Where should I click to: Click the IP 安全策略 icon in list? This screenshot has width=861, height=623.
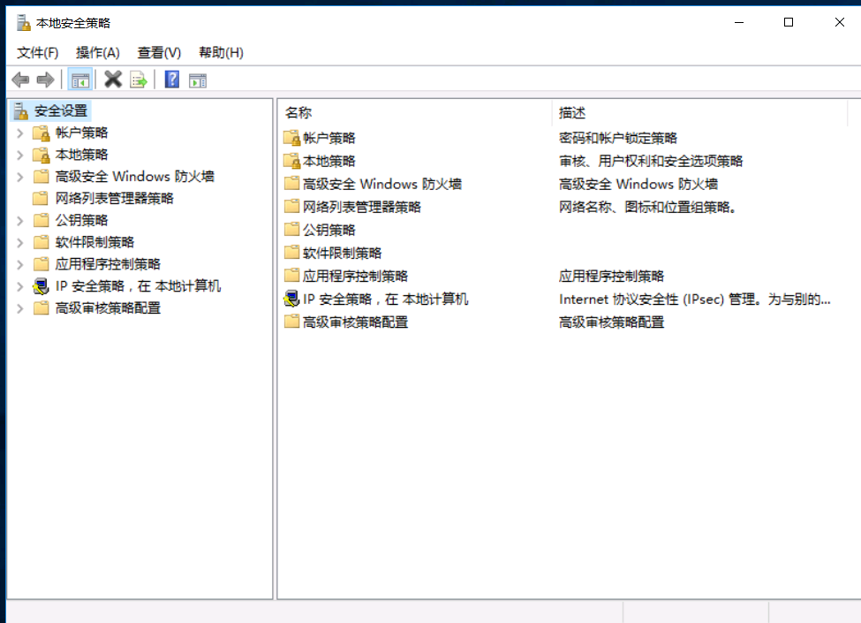click(291, 299)
